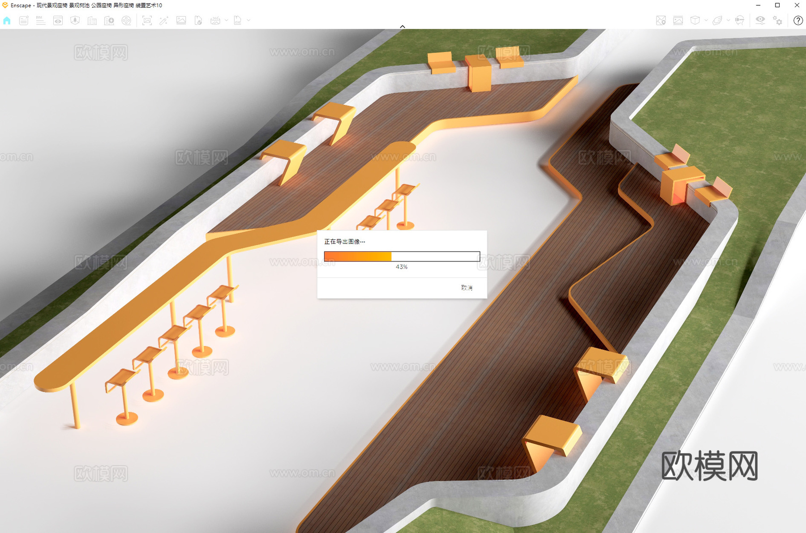
Task: Click the 360 panorama render icon
Action: (x=215, y=21)
